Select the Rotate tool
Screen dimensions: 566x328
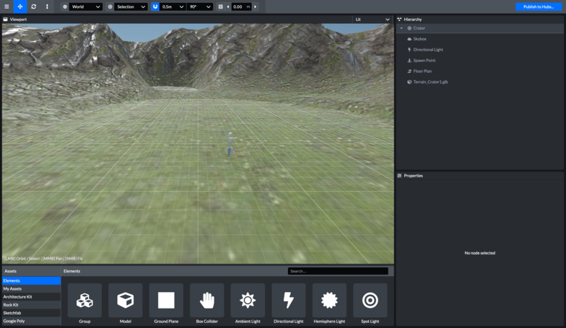point(33,6)
